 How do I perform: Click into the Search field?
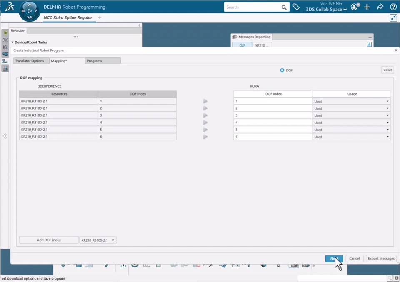click(x=252, y=7)
